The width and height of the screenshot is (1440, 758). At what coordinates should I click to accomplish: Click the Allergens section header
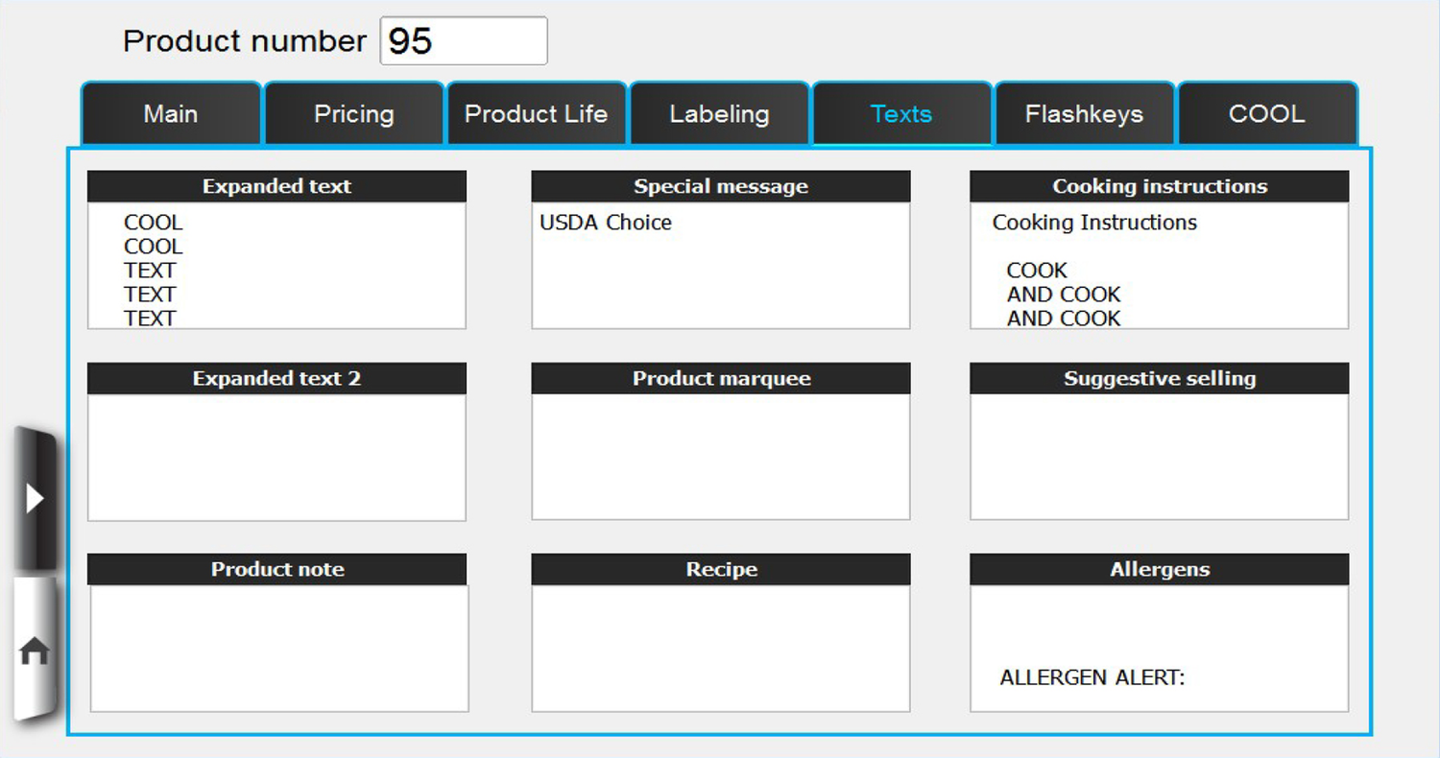point(1159,570)
